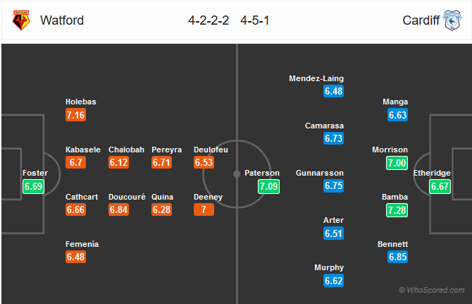Screen dimensions: 472x304
Task: Click the 4-2-2-2 formation text
Action: [209, 20]
